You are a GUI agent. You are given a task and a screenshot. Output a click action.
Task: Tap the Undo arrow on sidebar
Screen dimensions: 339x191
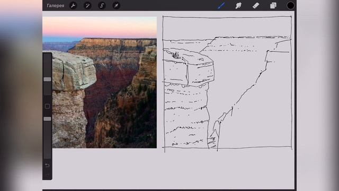[47, 166]
